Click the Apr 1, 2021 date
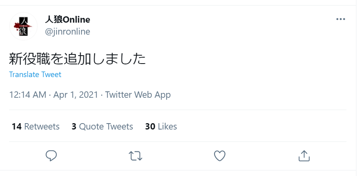The height and width of the screenshot is (176, 360). [x=75, y=95]
